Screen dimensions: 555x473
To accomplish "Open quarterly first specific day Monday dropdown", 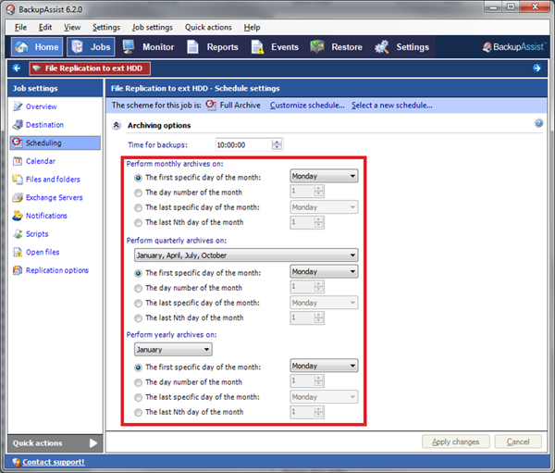I will [x=324, y=272].
